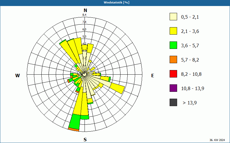This screenshot has width=230, height=143.
Task: Click the '8,4' ring scale label
Action: pos(84,15)
